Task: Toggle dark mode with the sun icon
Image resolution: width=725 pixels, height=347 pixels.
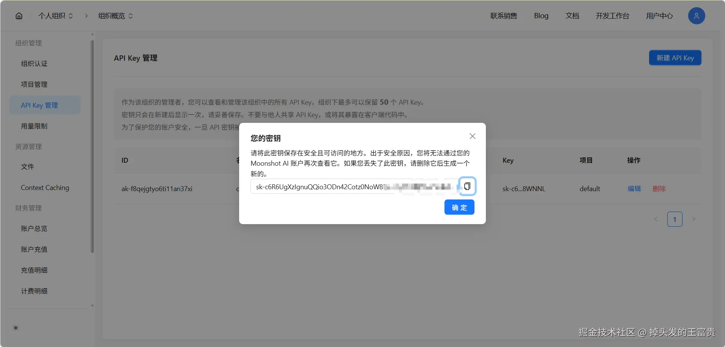Action: pos(16,328)
